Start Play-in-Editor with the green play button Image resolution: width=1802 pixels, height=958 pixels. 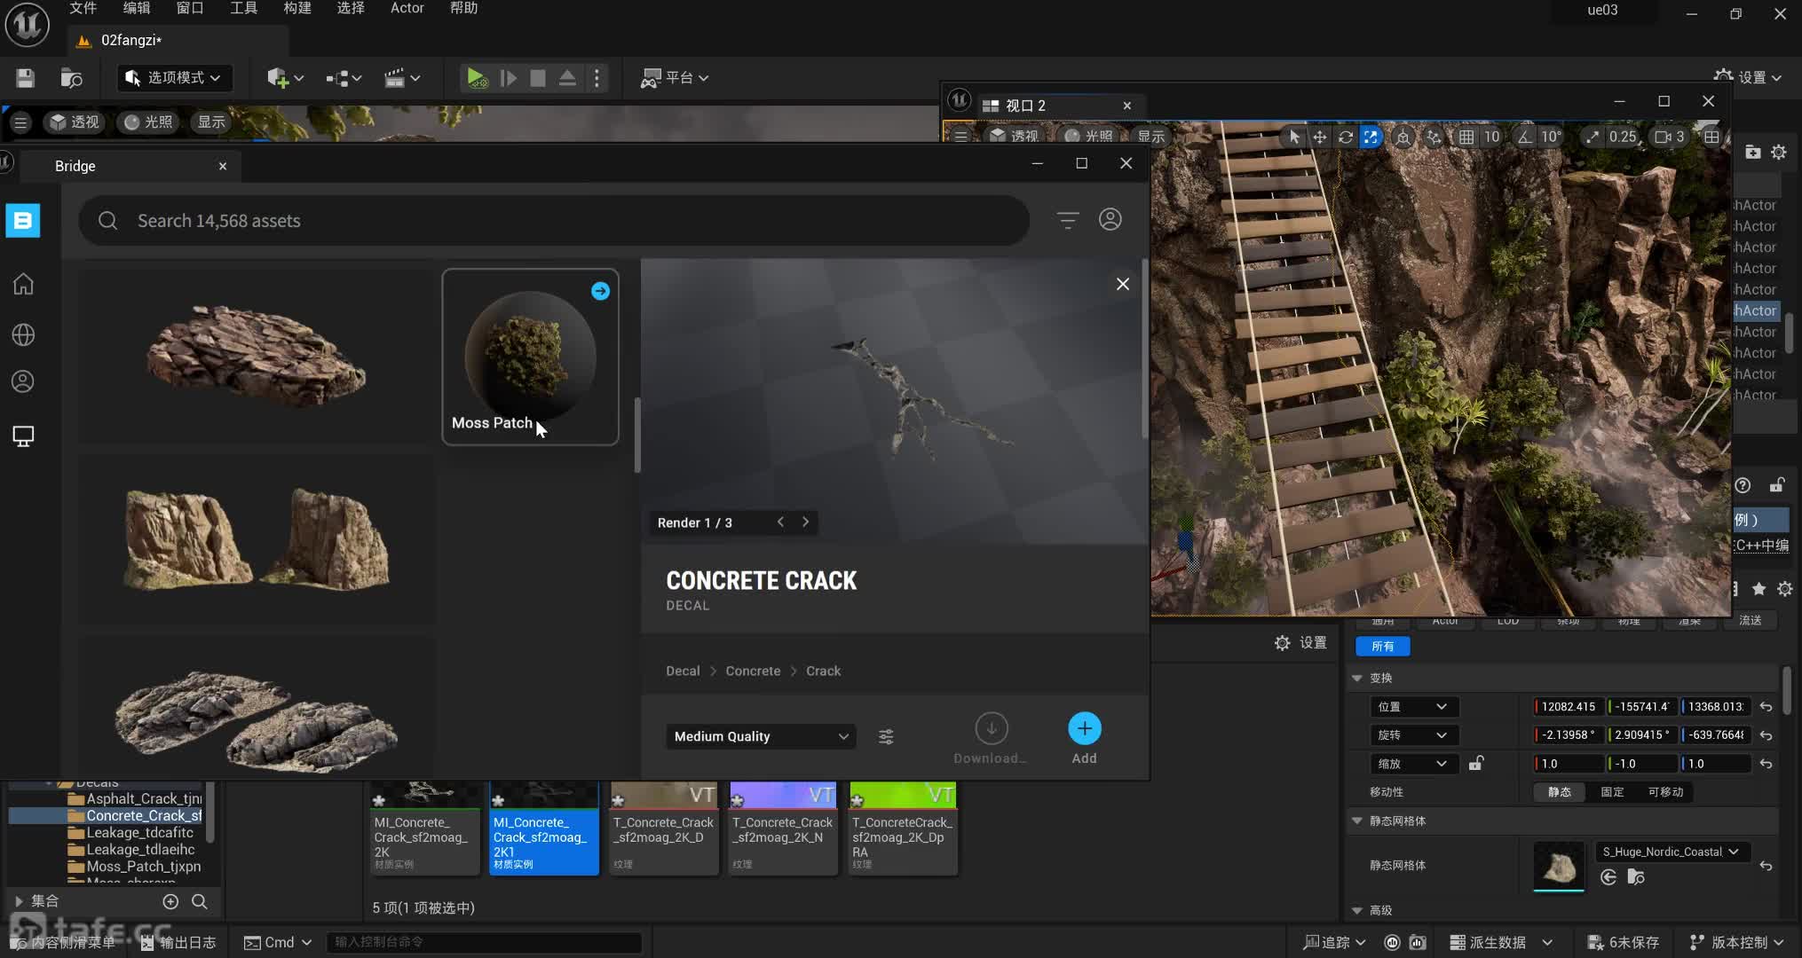pos(477,78)
